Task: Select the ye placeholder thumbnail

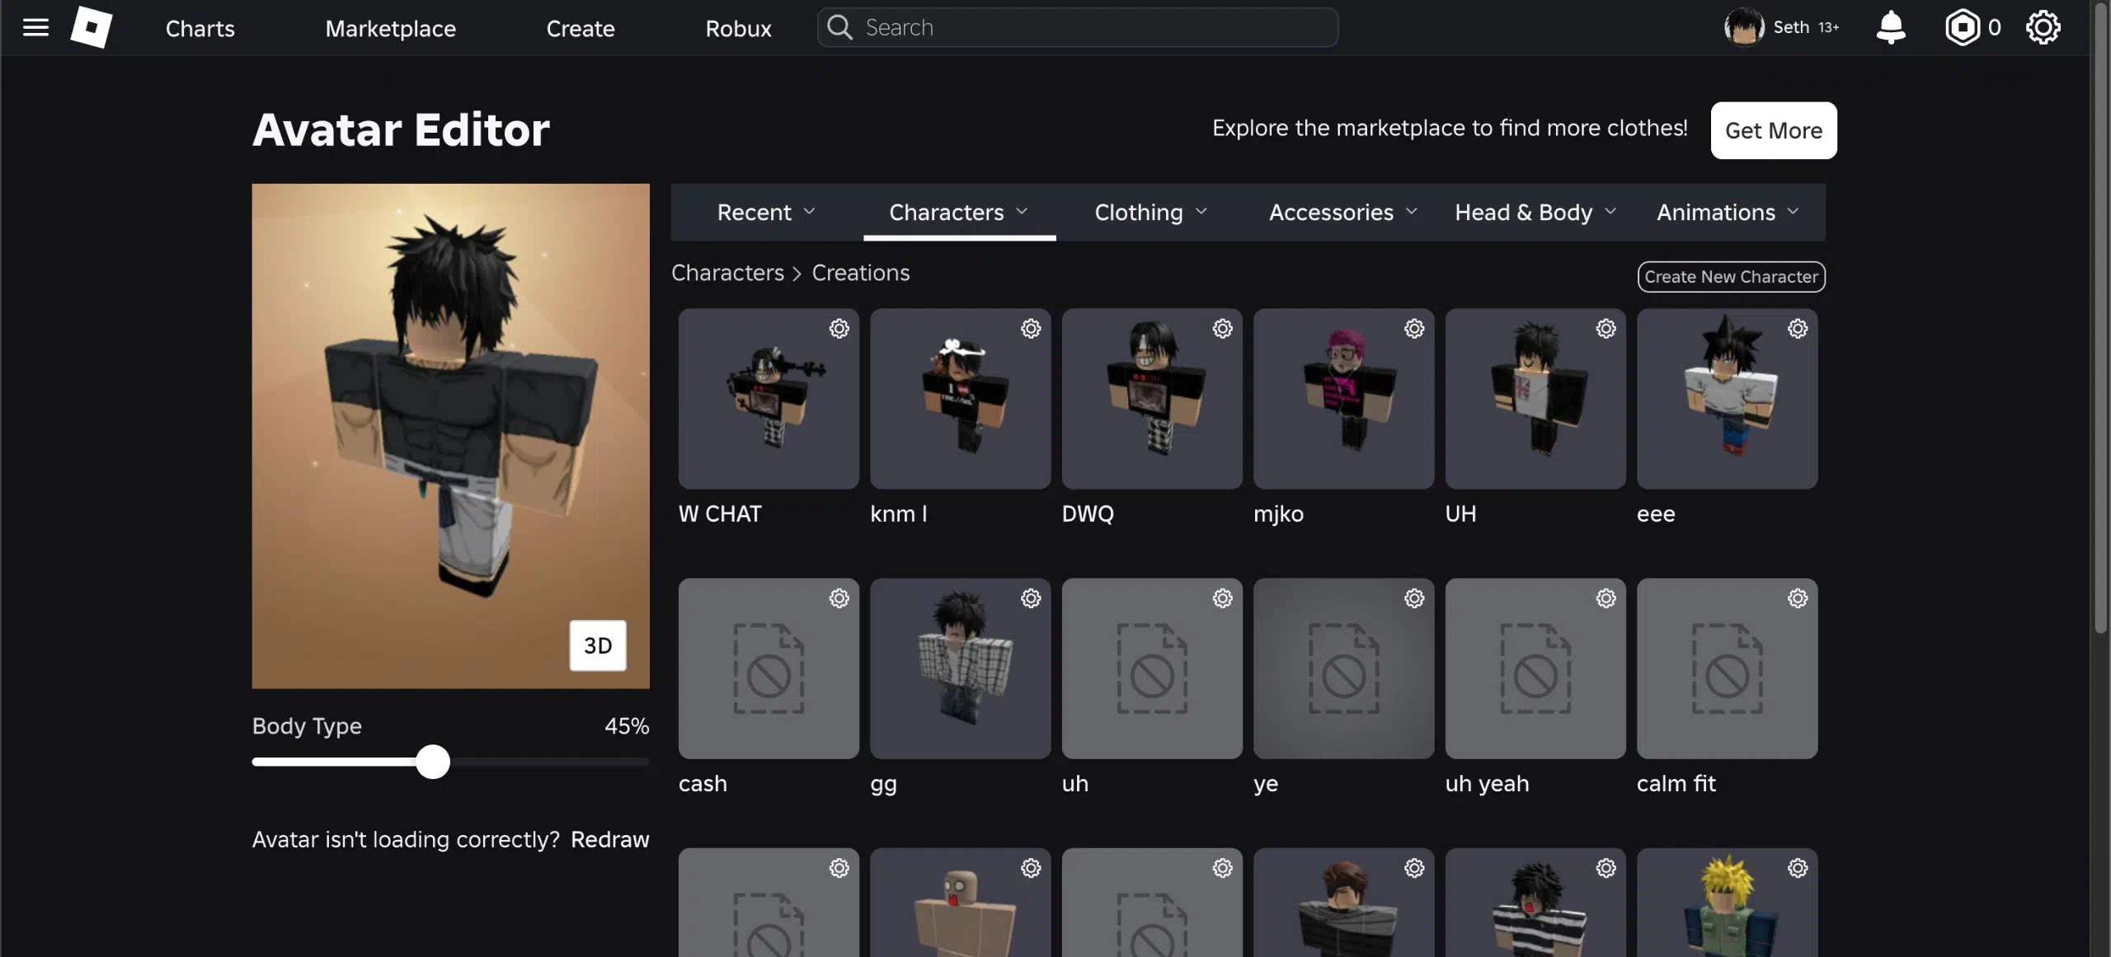Action: [1343, 668]
